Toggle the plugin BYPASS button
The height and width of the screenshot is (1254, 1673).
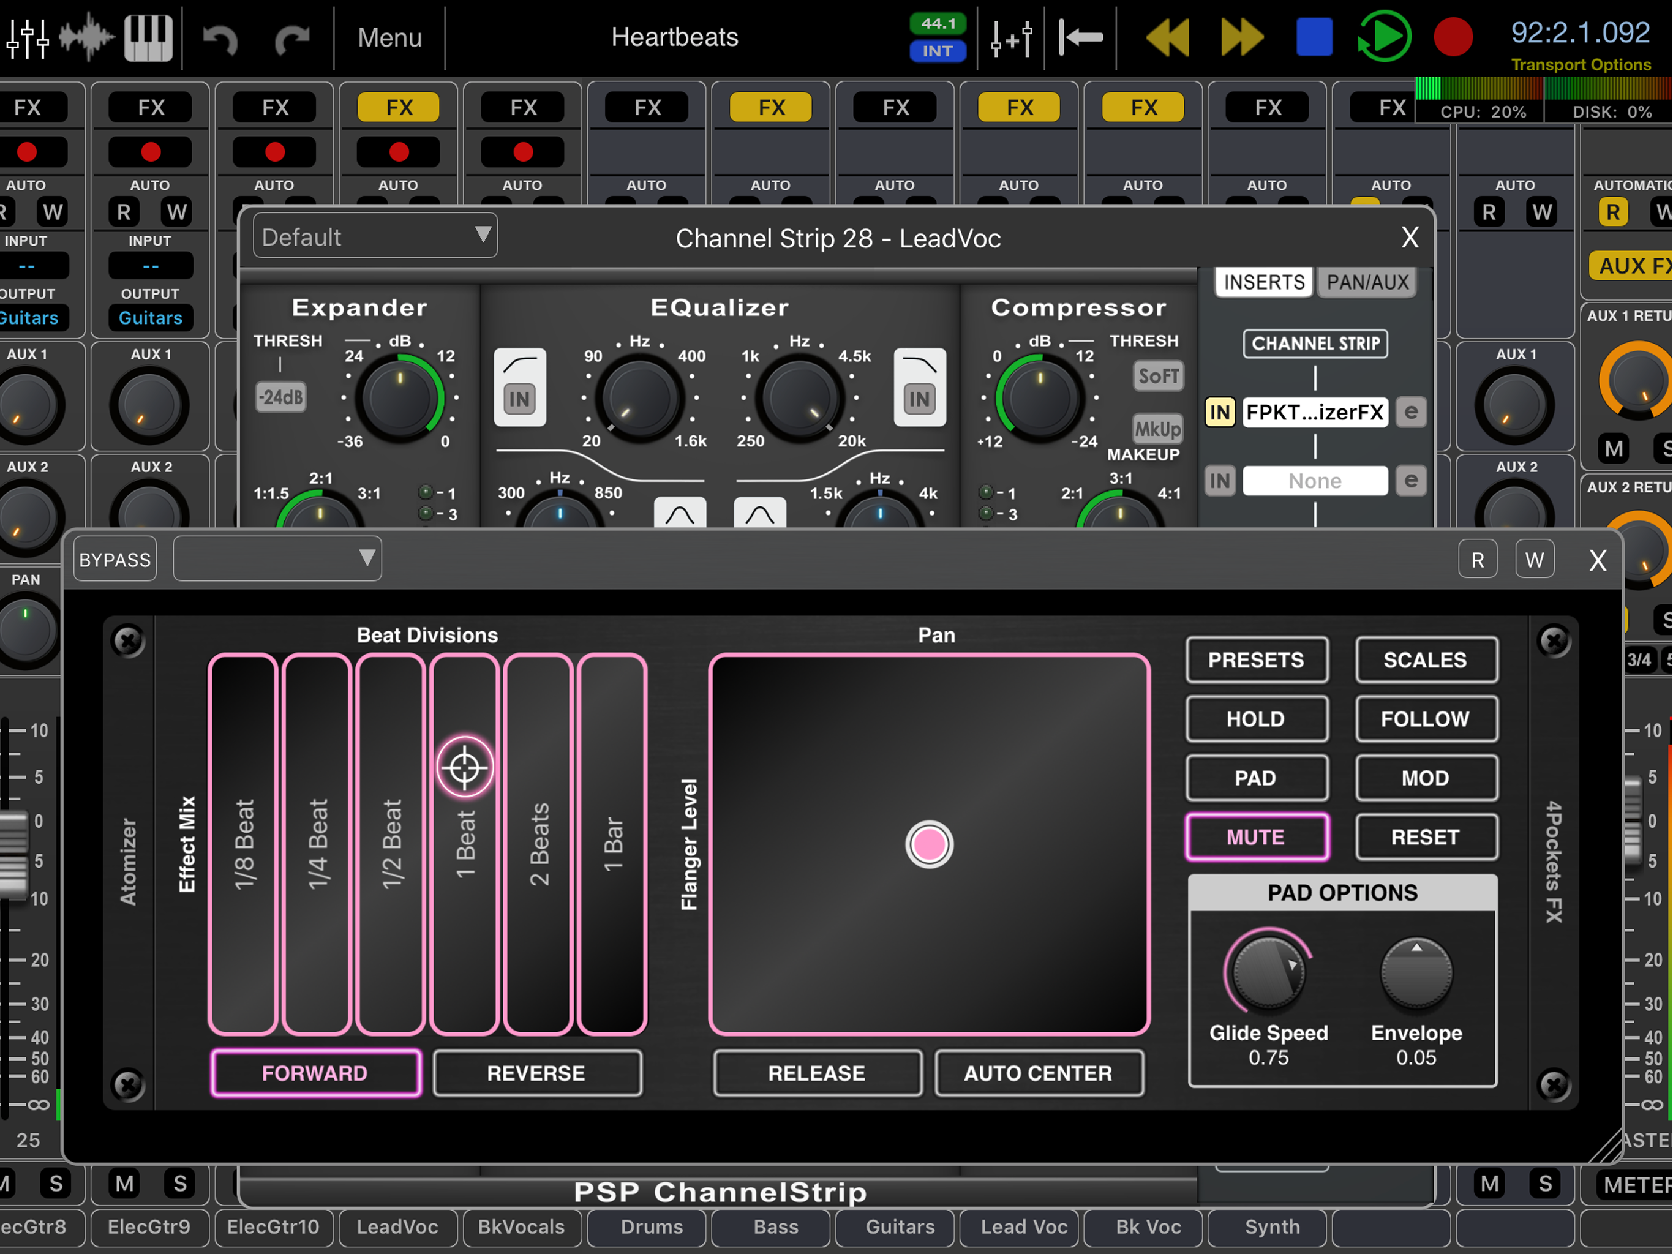[115, 560]
